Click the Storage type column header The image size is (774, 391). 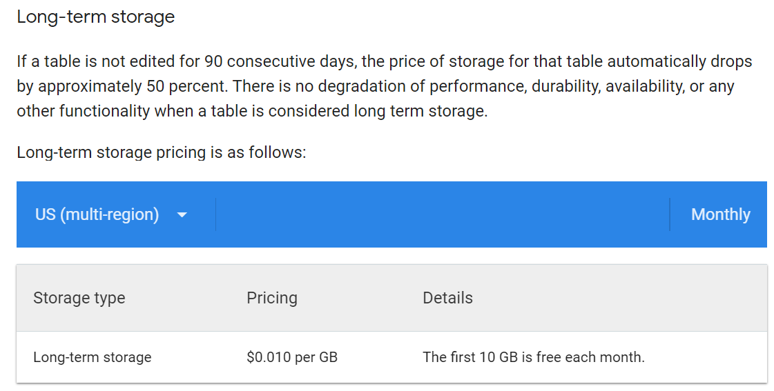[x=79, y=298]
